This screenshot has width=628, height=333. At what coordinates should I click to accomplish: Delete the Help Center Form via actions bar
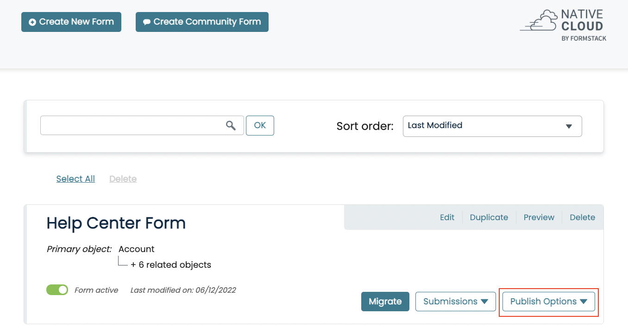pyautogui.click(x=582, y=217)
